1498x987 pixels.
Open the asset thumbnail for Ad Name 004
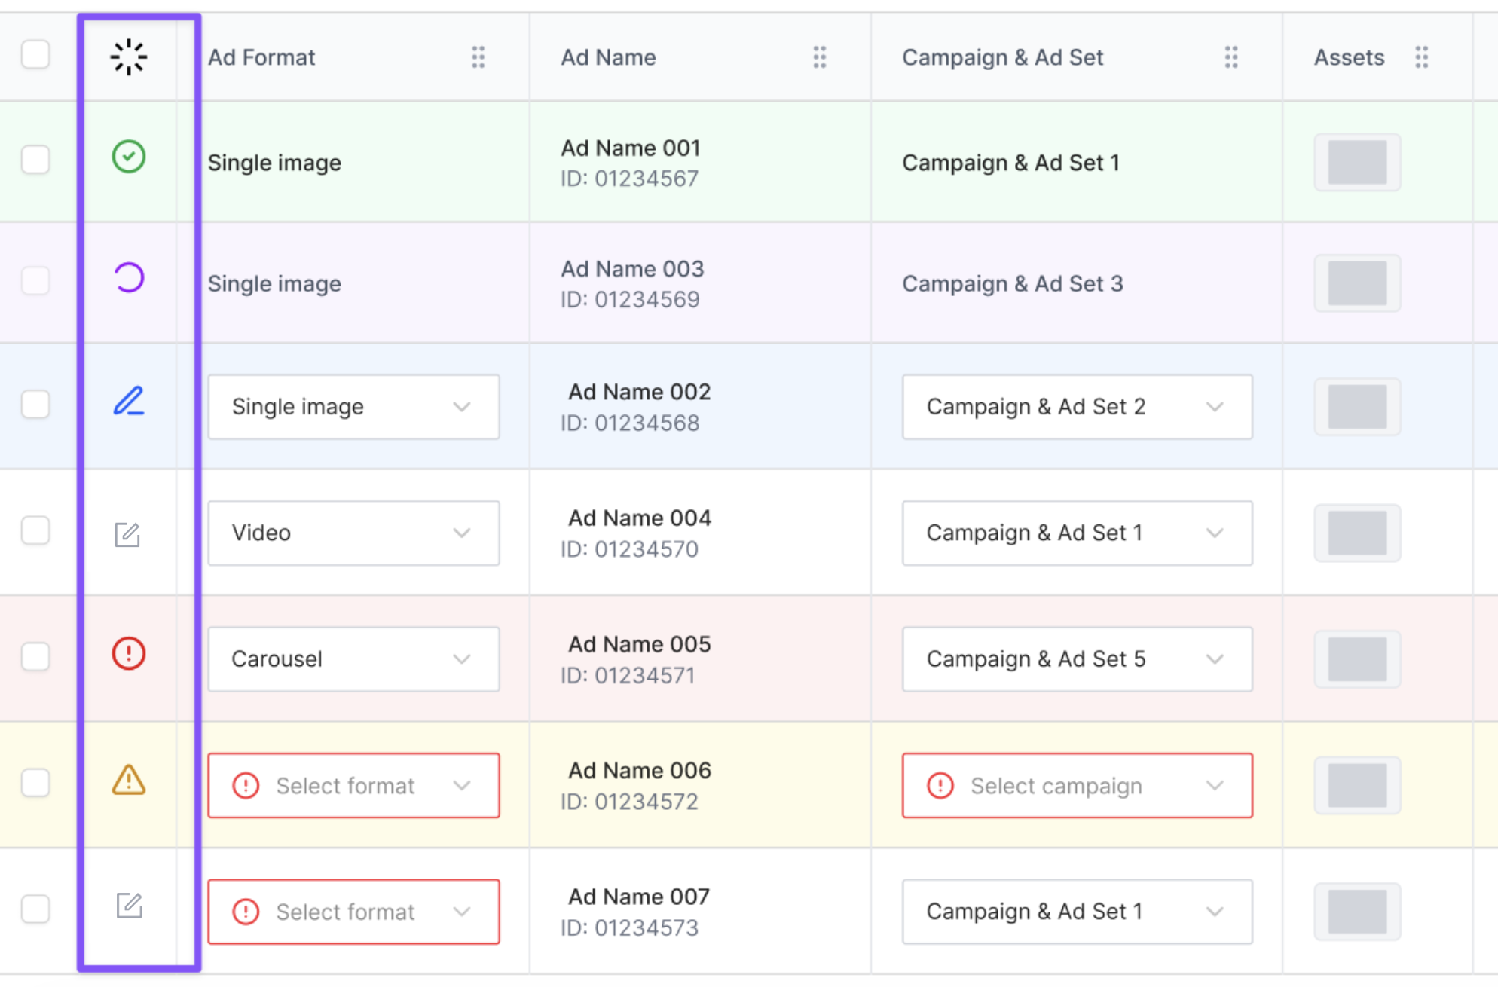click(x=1357, y=533)
